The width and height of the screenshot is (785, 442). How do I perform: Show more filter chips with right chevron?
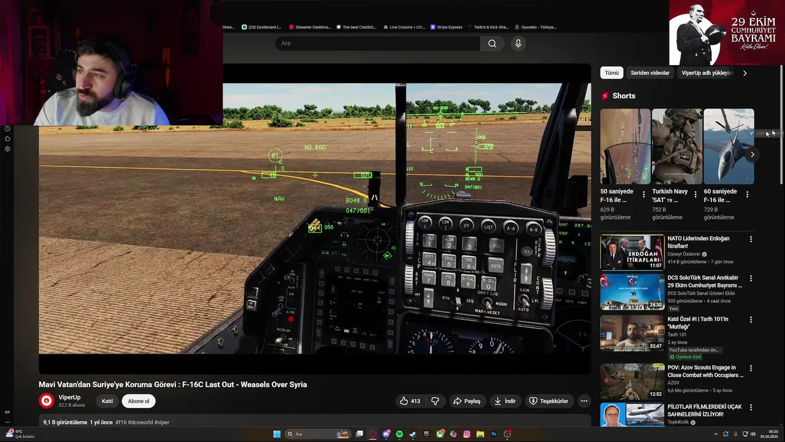click(745, 73)
